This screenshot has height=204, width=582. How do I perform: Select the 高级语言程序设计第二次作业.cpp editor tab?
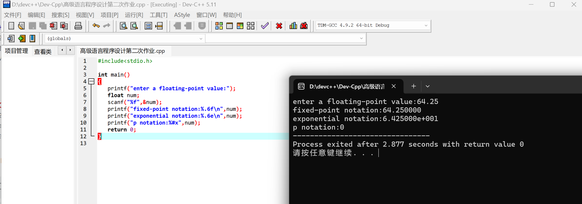pos(122,51)
